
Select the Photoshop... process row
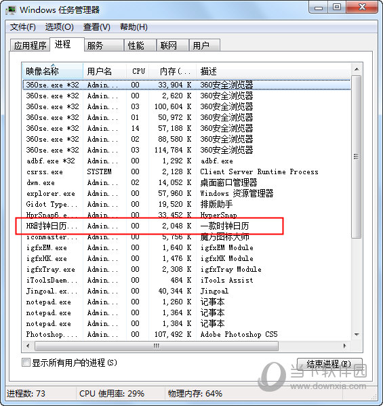tap(186, 335)
